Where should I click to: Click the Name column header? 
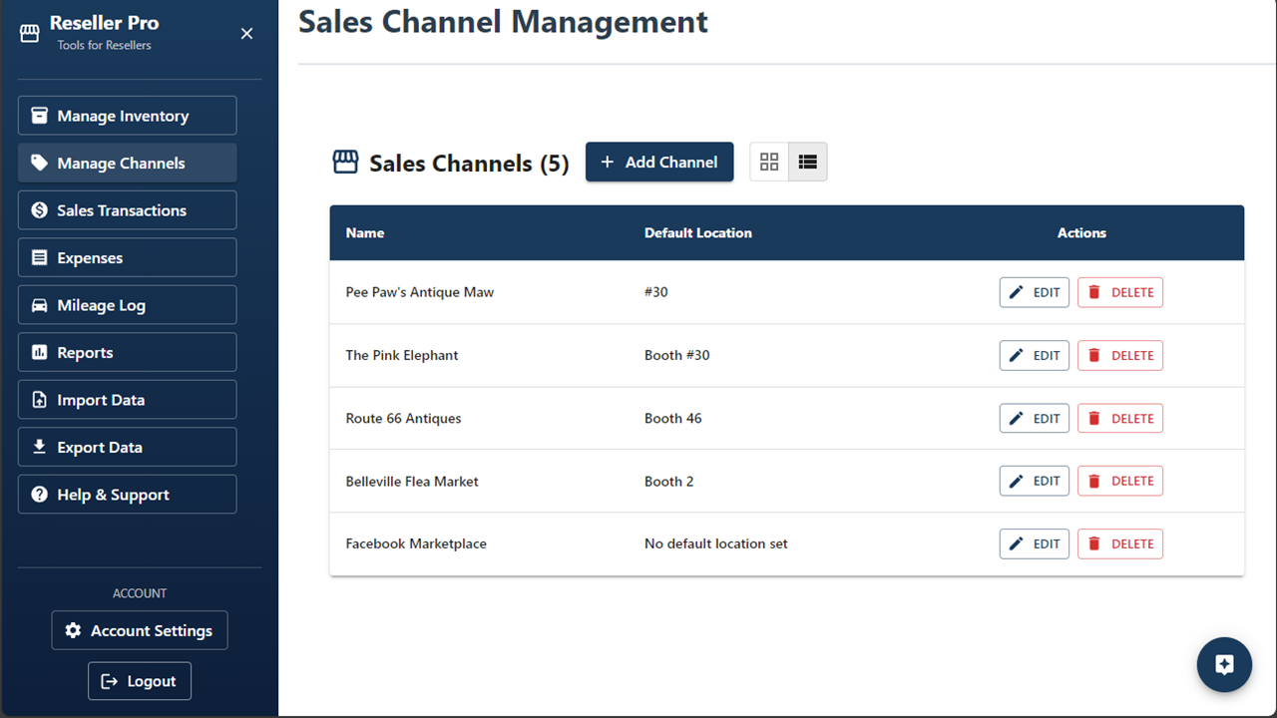coord(365,232)
